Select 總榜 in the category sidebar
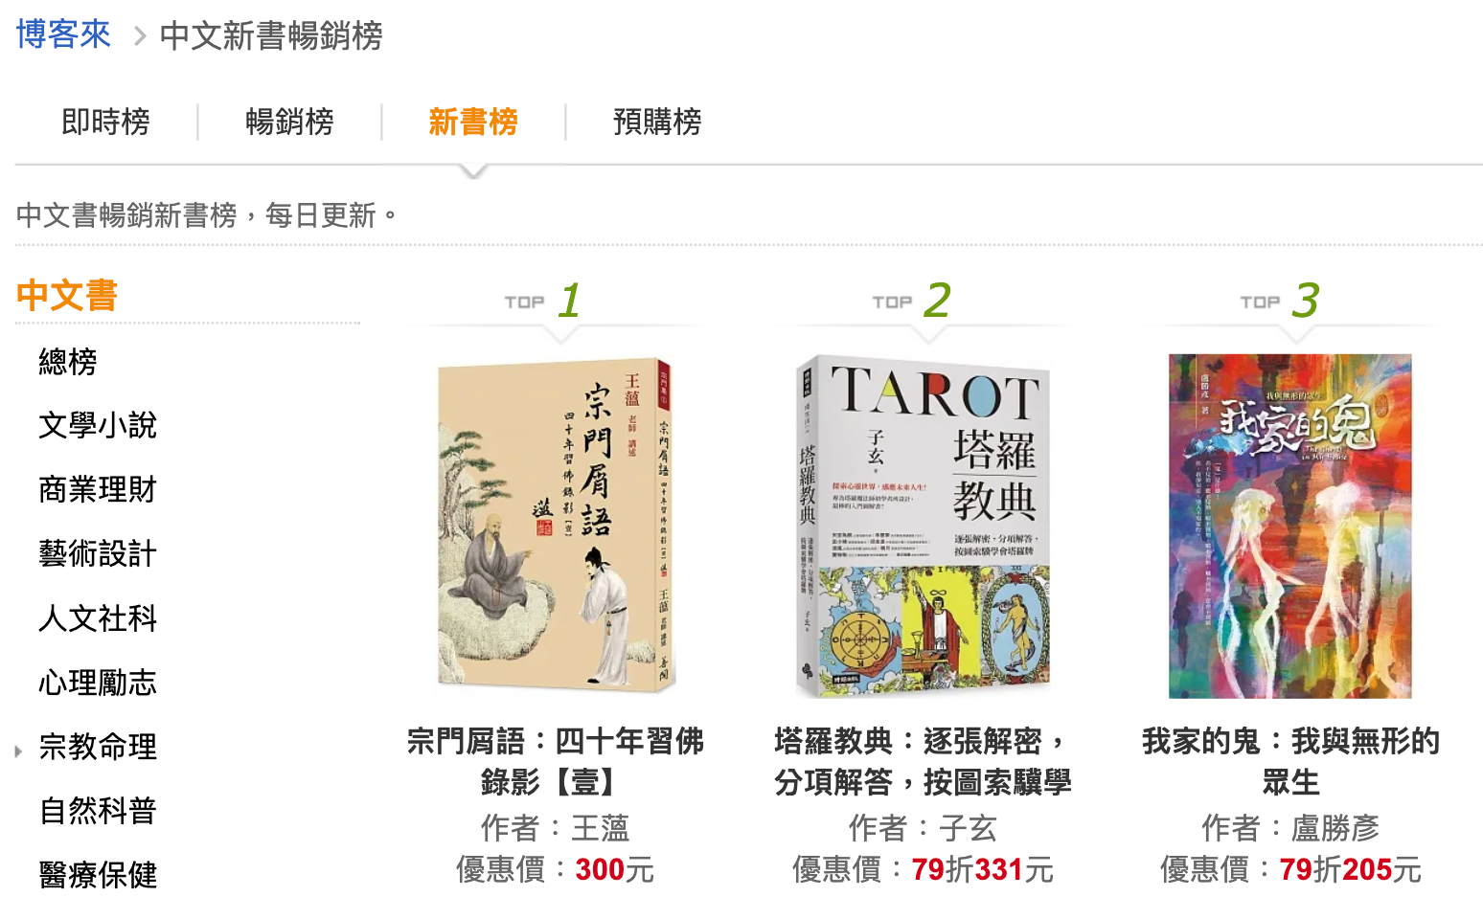Image resolution: width=1483 pixels, height=919 pixels. tap(68, 362)
